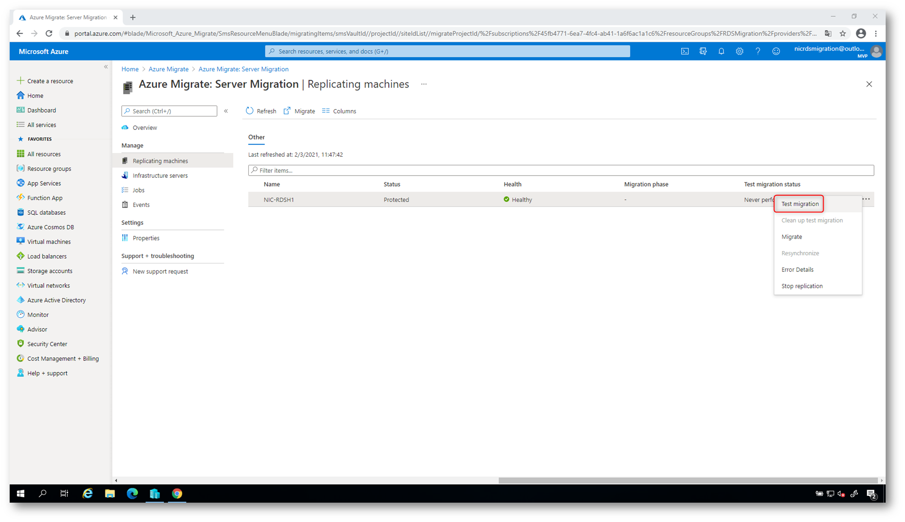Open All resources favorite
The image size is (905, 522).
click(x=44, y=154)
